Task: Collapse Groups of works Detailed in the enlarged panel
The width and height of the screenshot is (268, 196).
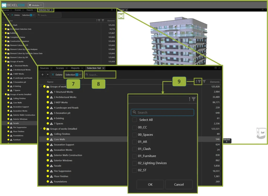Action: [x=41, y=129]
